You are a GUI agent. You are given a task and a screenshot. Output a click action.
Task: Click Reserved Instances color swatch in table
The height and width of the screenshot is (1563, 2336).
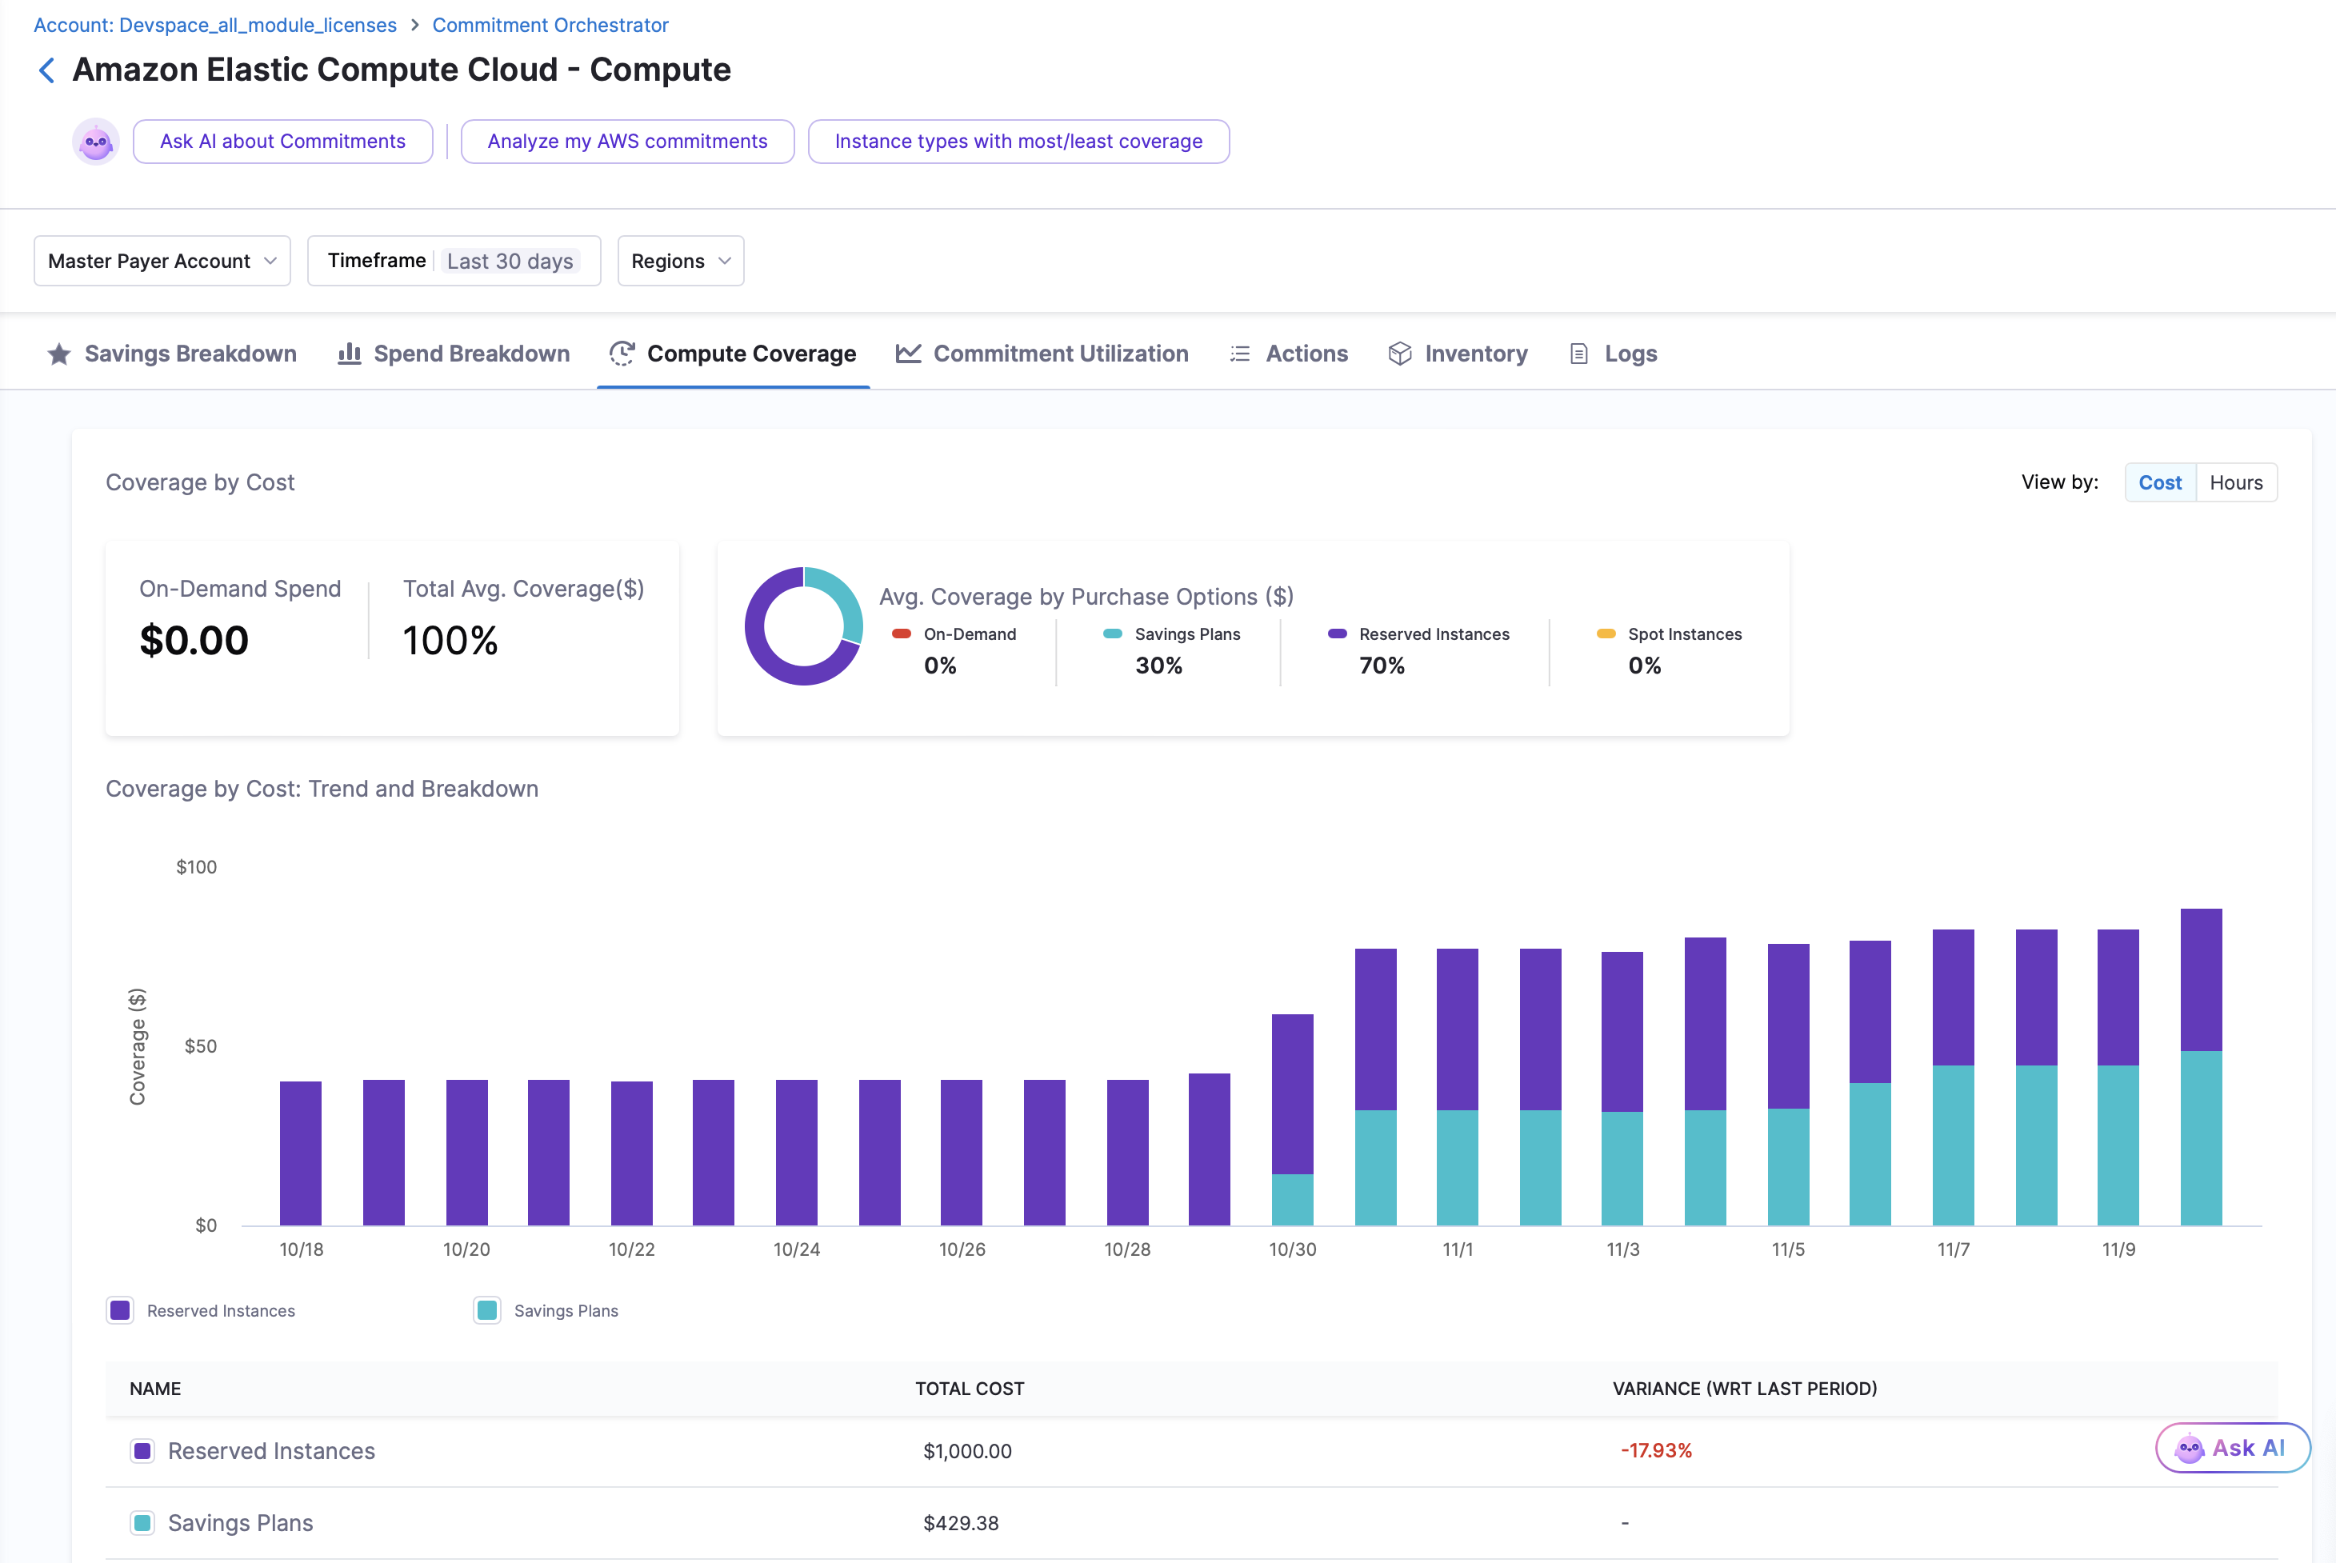(142, 1450)
